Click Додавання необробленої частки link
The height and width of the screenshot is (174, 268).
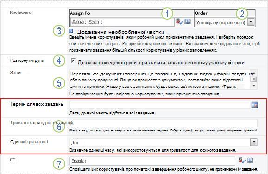[x=120, y=32]
